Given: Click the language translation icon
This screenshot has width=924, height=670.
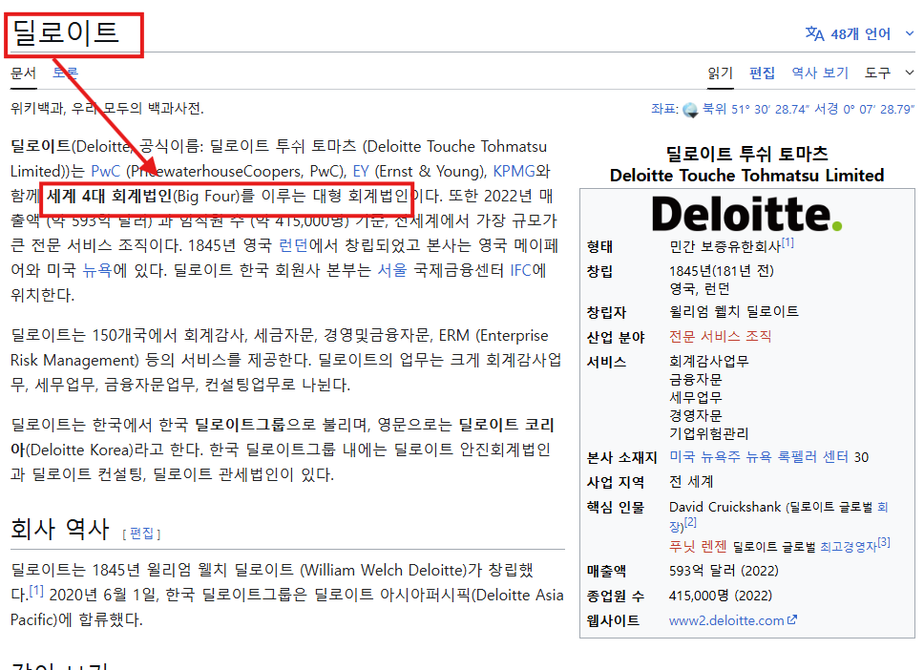Looking at the screenshot, I should [x=814, y=33].
